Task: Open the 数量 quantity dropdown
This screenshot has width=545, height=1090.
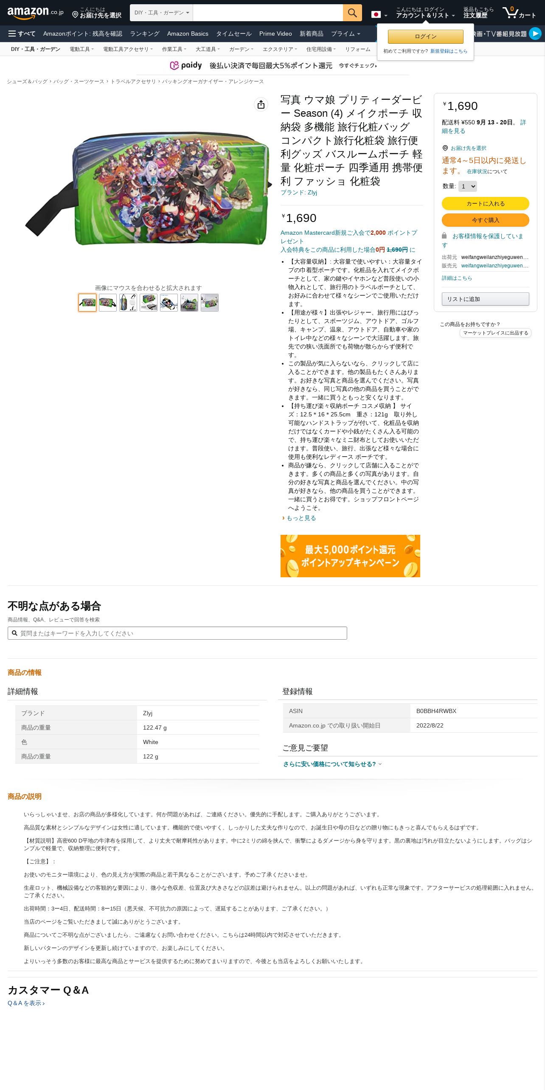Action: (468, 186)
